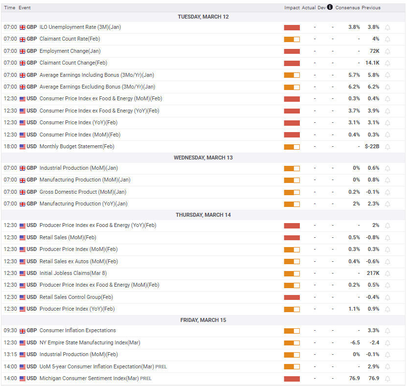Viewport: 407px width, 386px height.
Task: Set alert bell on CPI ex Food & Energy (MoM)
Action: 387,99
